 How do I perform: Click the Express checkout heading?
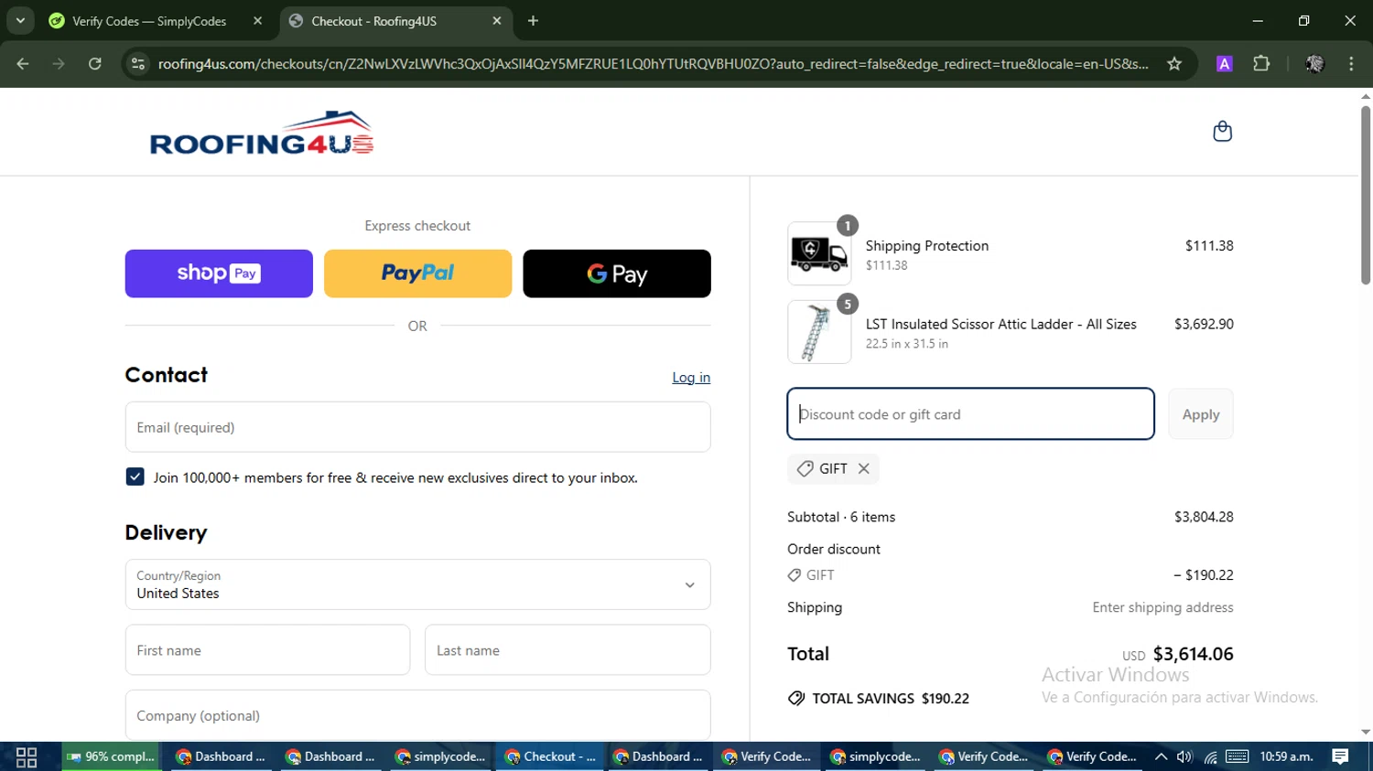pos(417,226)
